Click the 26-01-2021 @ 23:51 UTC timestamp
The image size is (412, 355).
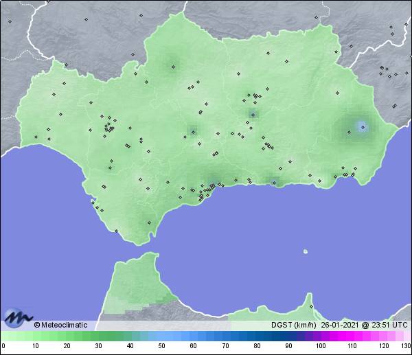pyautogui.click(x=364, y=325)
